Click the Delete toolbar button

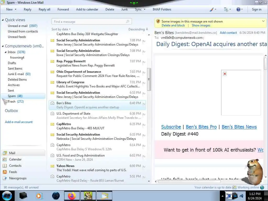[110, 9]
